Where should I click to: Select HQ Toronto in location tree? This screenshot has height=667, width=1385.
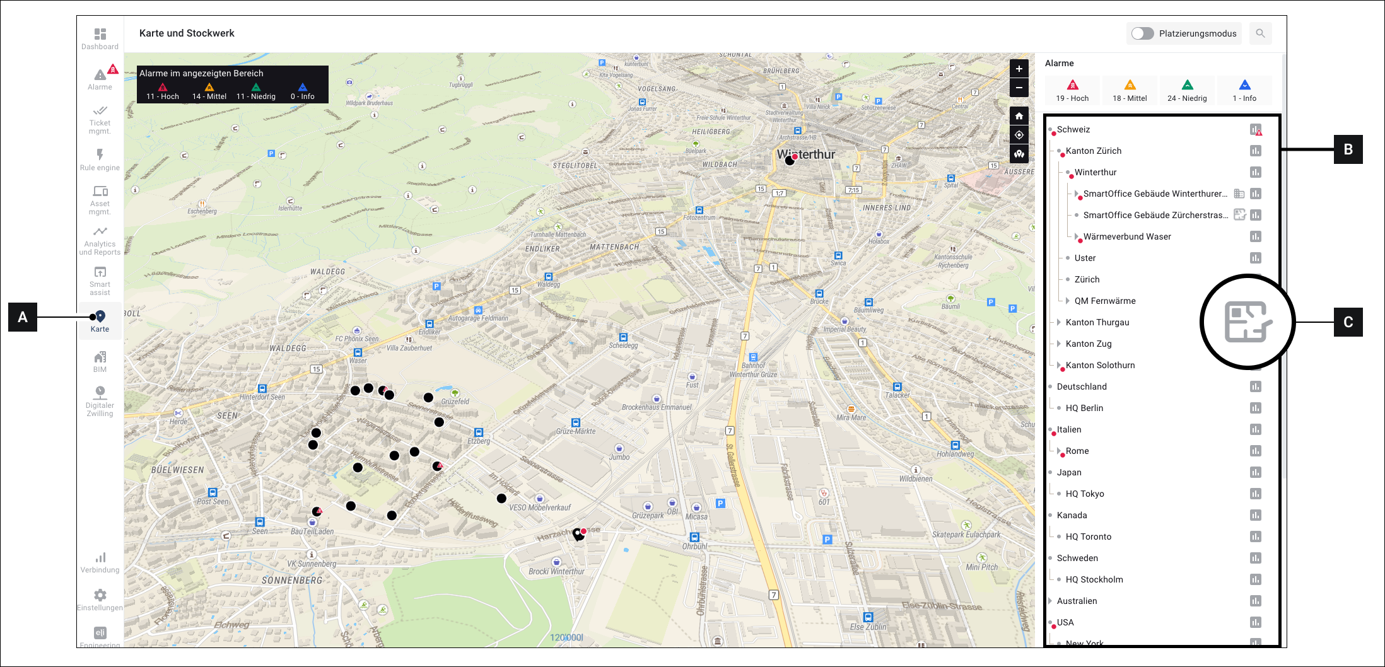tap(1089, 536)
